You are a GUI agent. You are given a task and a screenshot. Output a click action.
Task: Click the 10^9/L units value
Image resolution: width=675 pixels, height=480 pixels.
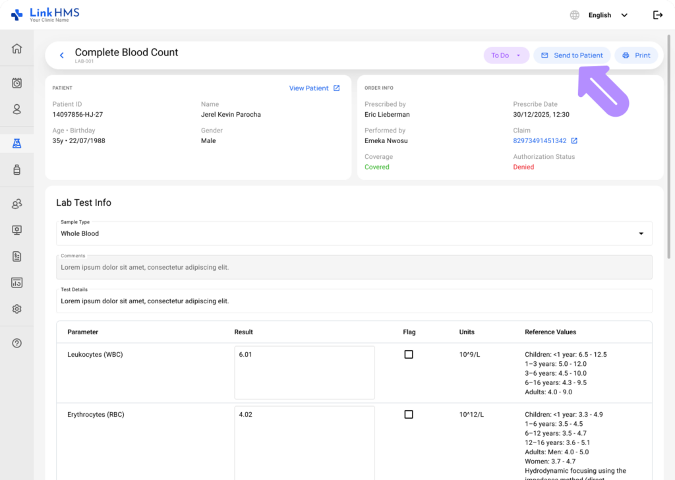pyautogui.click(x=469, y=354)
